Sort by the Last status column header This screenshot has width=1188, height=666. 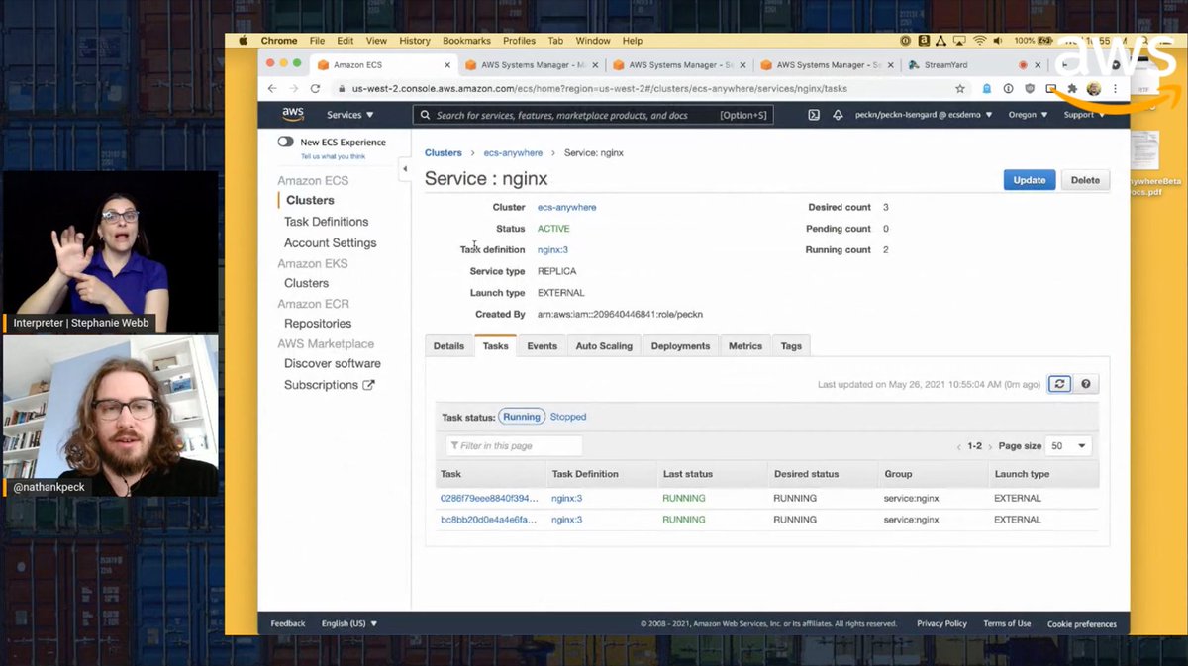688,474
